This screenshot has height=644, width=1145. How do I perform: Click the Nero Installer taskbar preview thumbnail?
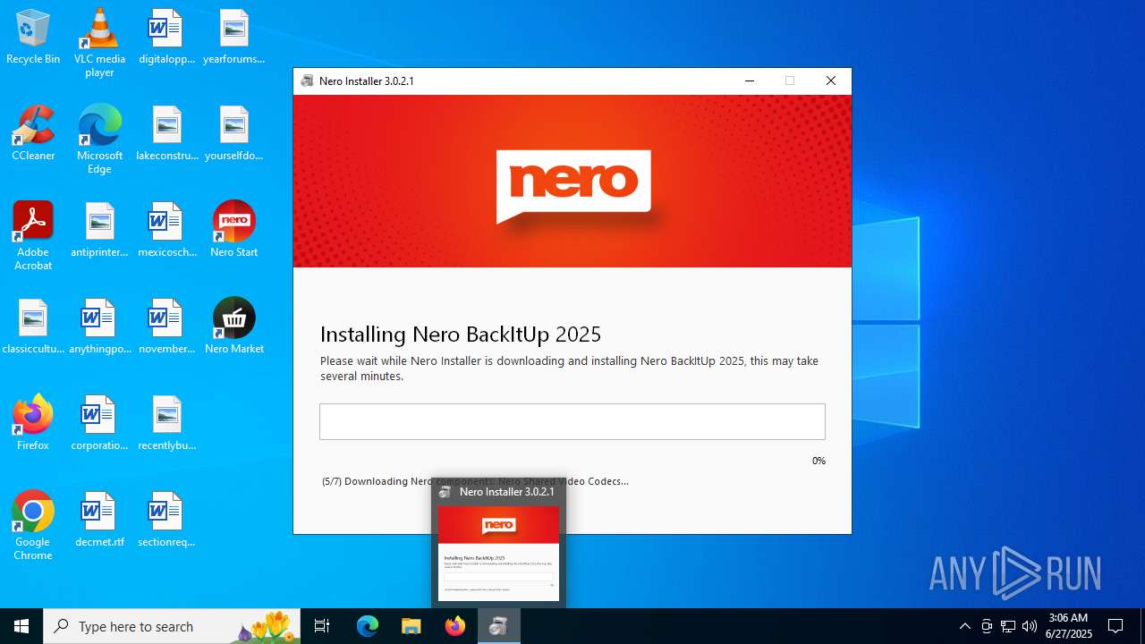tap(498, 554)
